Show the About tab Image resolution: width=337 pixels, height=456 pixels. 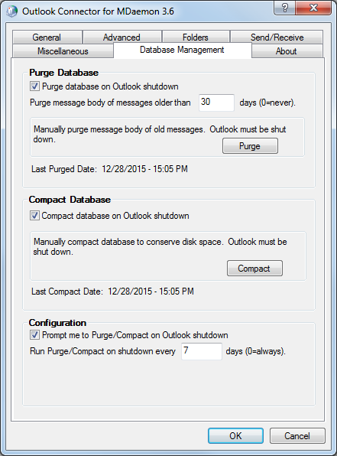click(287, 51)
